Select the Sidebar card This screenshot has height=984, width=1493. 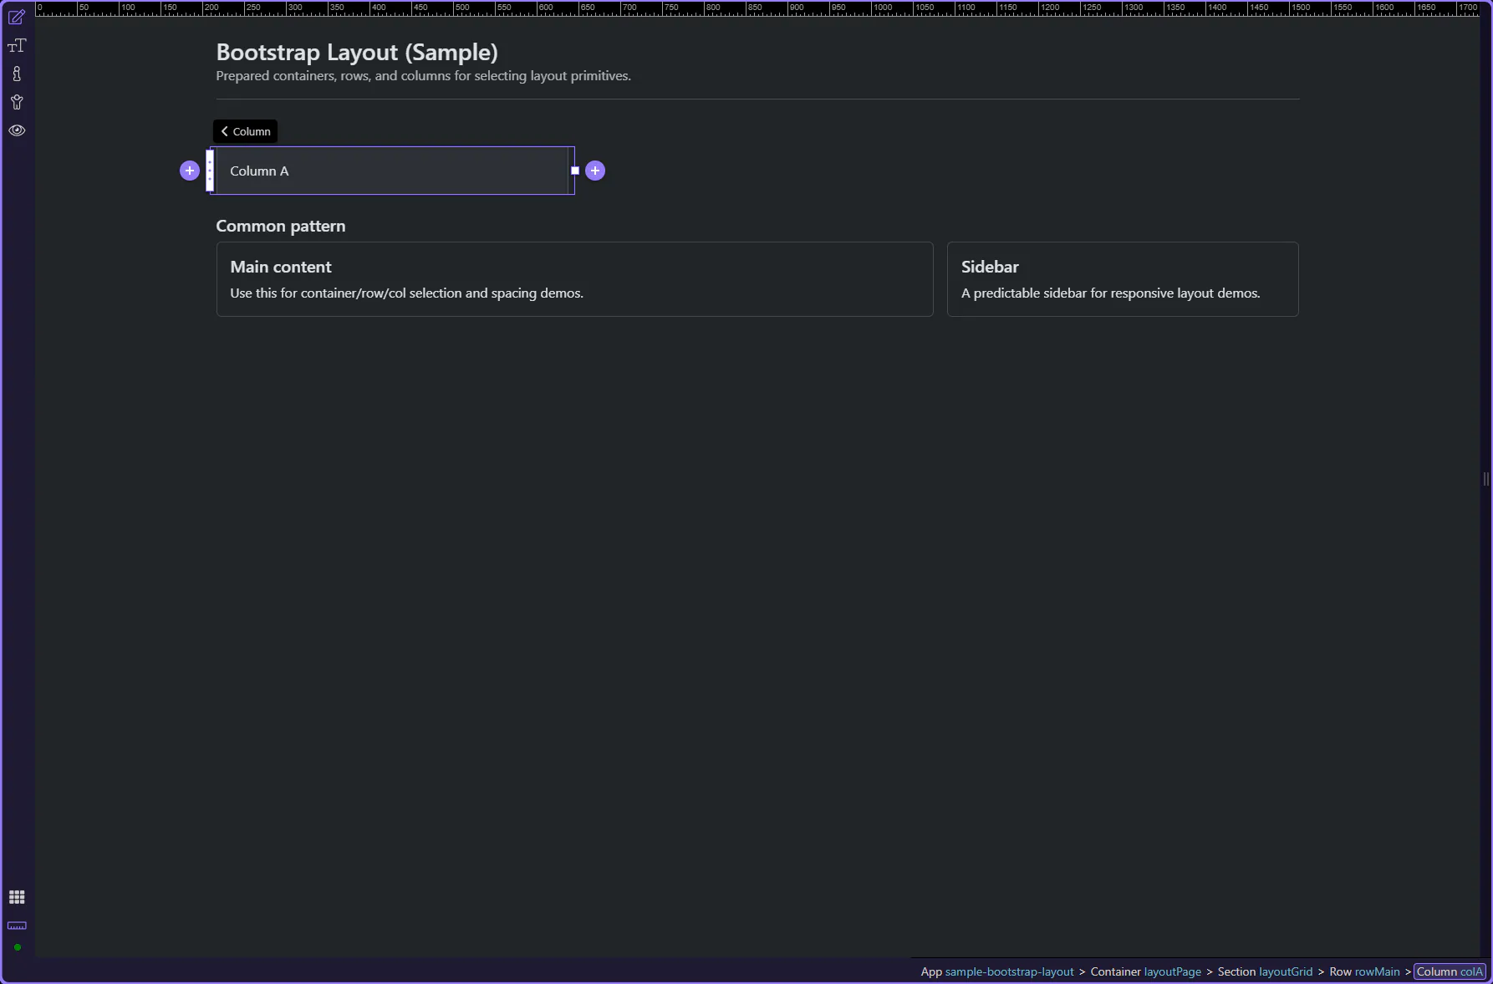coord(1122,279)
